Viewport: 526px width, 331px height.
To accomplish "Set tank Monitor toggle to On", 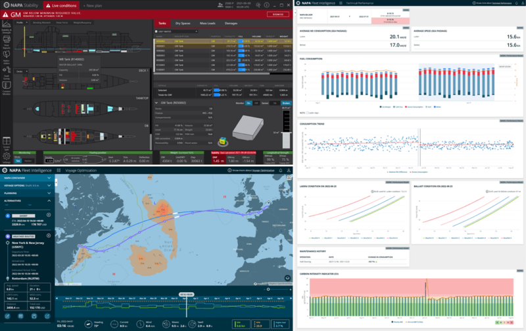I will point(249,103).
